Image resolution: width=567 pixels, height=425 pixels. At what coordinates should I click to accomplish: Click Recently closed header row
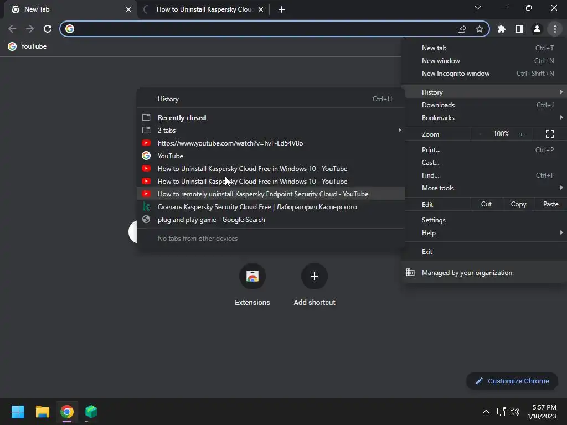point(271,118)
